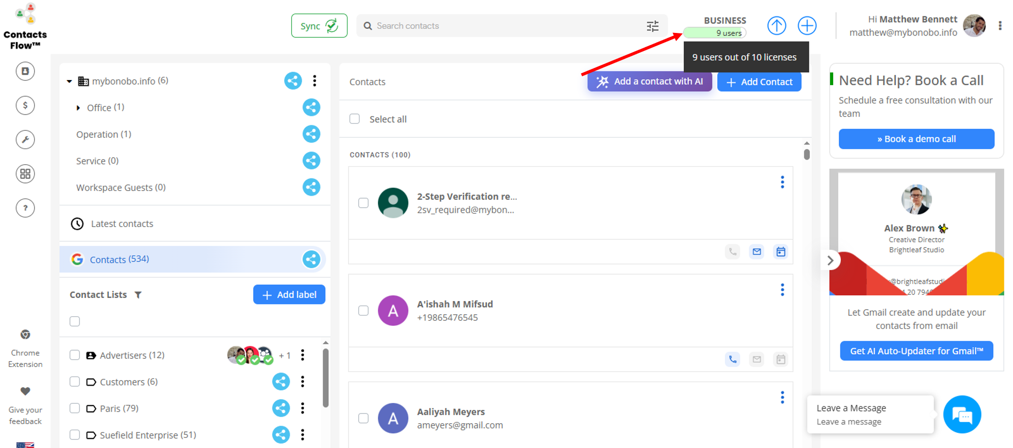The height and width of the screenshot is (448, 1013).
Task: Tick the Customers list checkbox
Action: click(75, 382)
